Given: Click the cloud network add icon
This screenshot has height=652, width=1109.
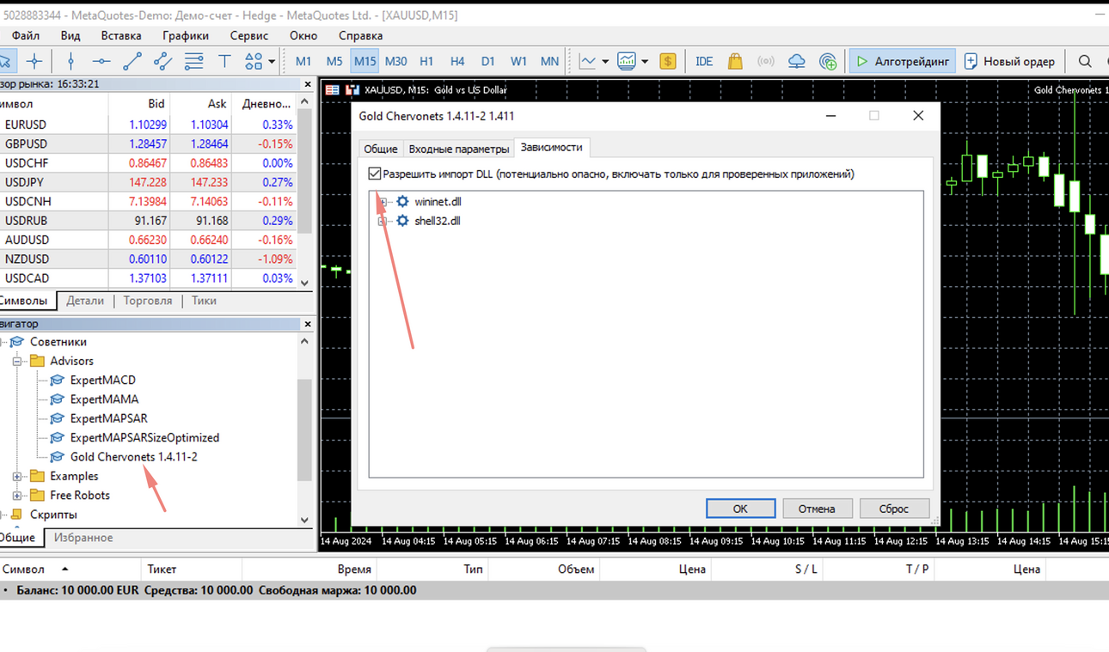Looking at the screenshot, I should pos(828,61).
